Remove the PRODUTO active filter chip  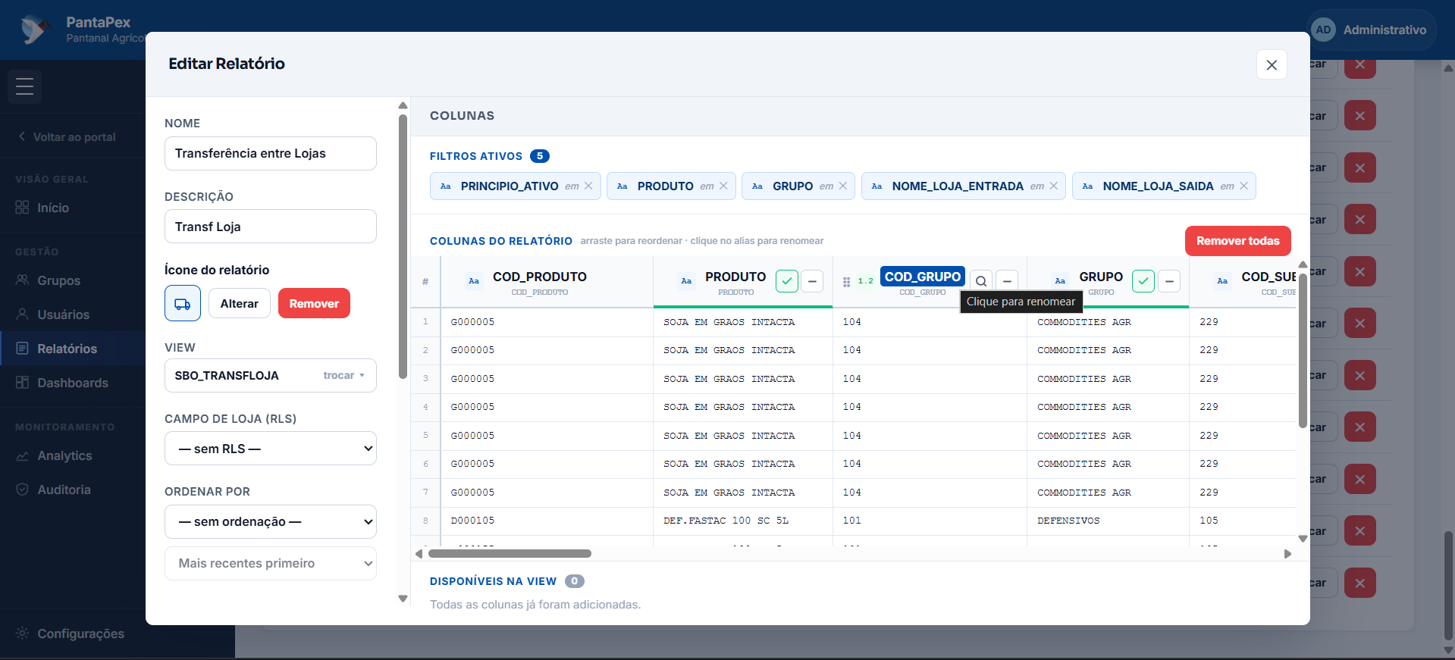pos(723,186)
